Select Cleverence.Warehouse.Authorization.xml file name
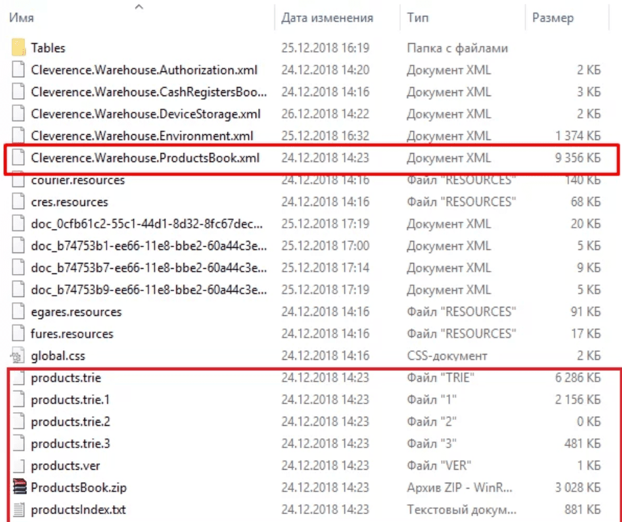 [144, 70]
